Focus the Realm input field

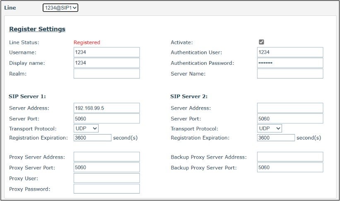coord(106,74)
